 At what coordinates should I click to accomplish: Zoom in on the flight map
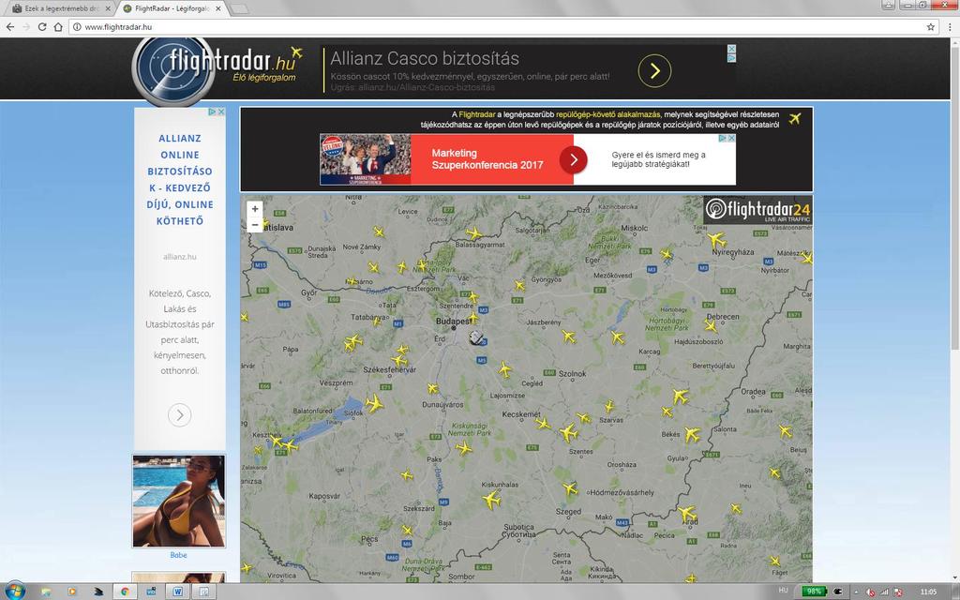pos(255,209)
